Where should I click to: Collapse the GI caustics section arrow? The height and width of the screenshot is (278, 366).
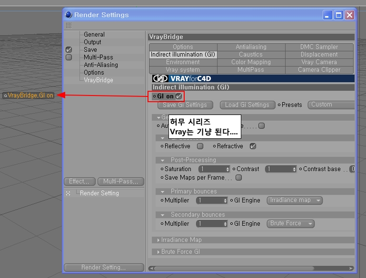163,138
